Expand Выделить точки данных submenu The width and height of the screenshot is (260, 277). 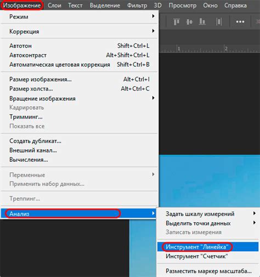point(208,223)
